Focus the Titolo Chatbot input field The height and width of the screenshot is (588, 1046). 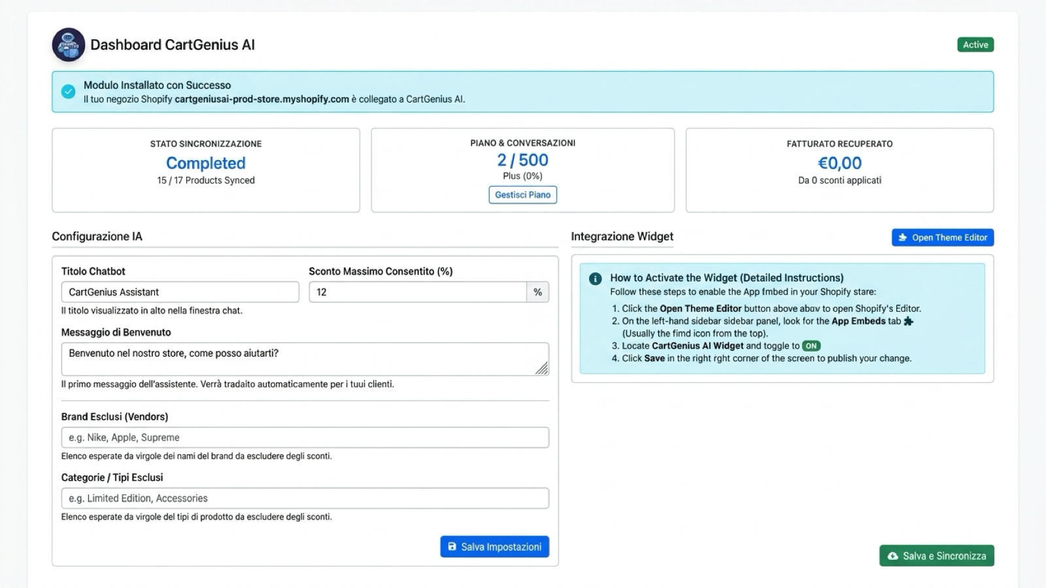[180, 292]
